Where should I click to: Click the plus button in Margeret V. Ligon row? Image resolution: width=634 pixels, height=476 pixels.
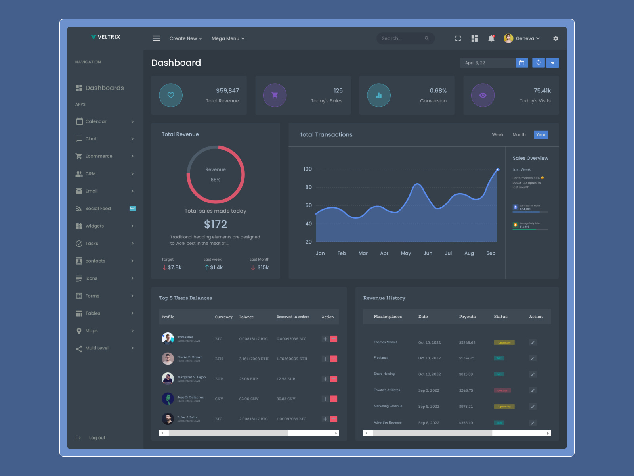point(325,379)
